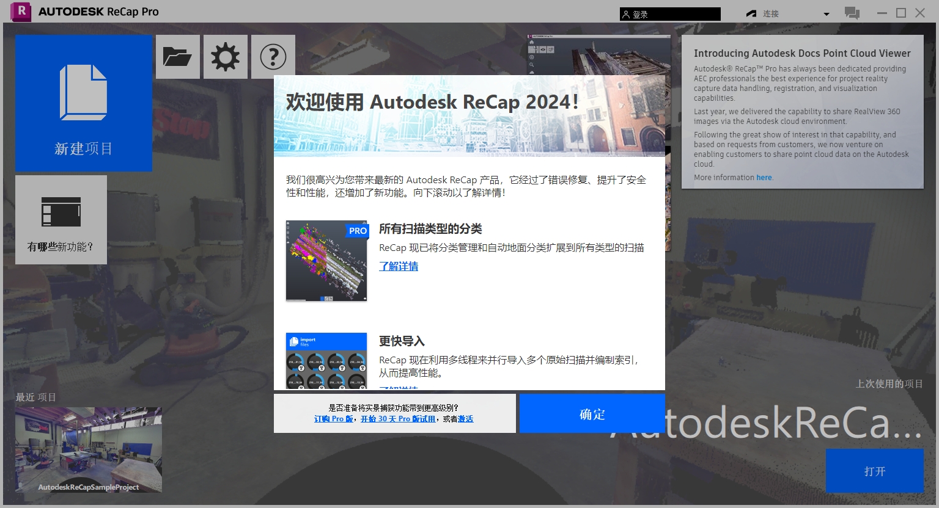Click the faster import feature thumbnail

click(326, 361)
